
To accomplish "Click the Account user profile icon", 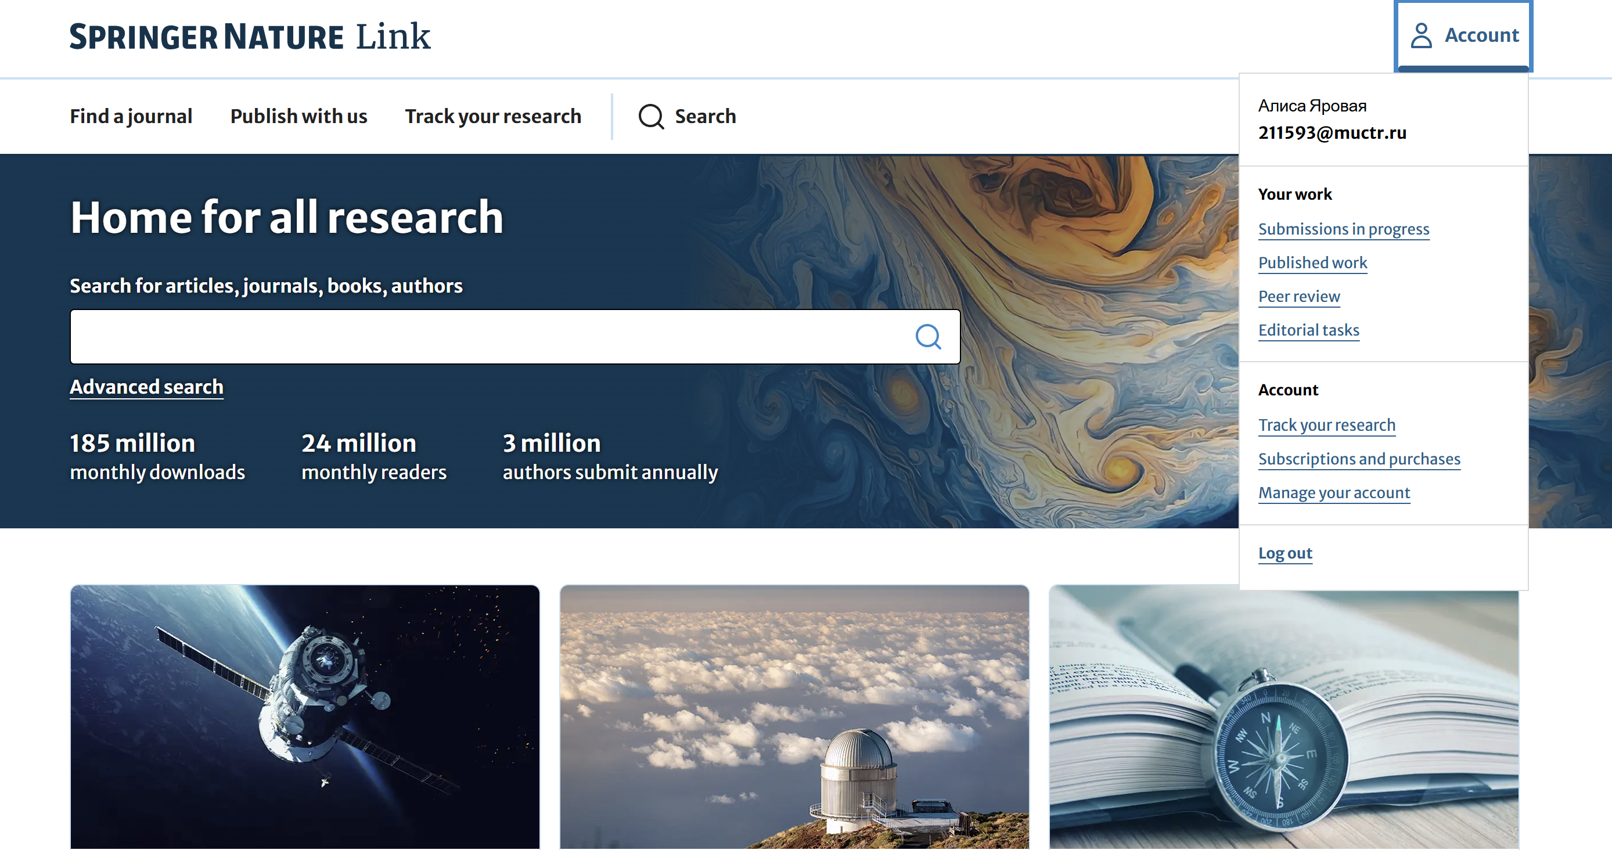I will [x=1421, y=35].
